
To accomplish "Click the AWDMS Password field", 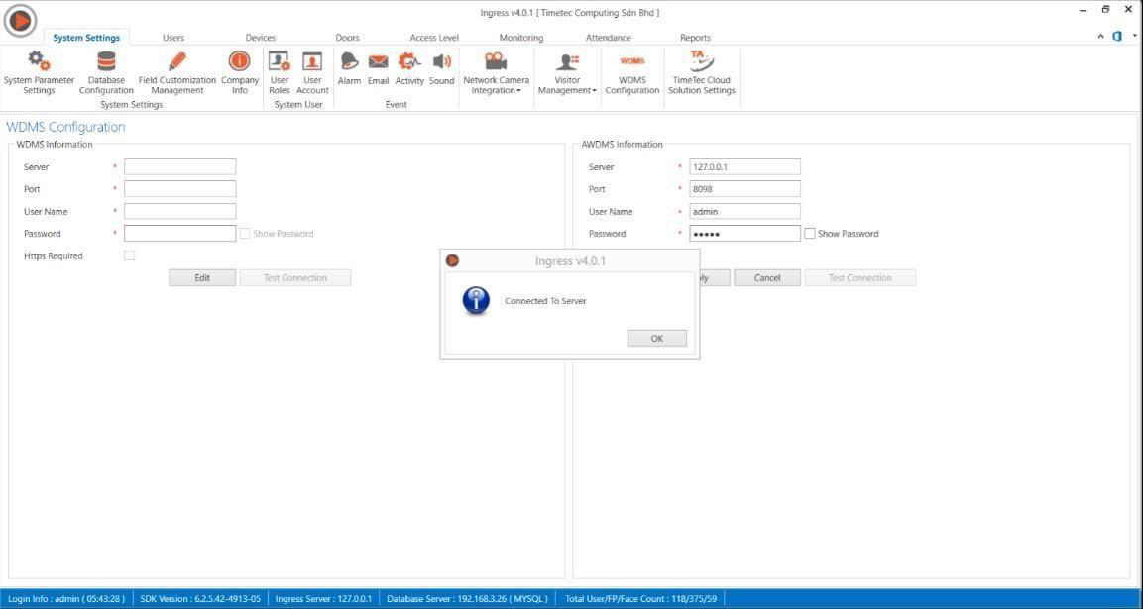I will coord(745,233).
